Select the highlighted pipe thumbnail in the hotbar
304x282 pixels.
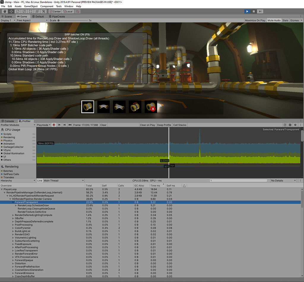point(87,107)
